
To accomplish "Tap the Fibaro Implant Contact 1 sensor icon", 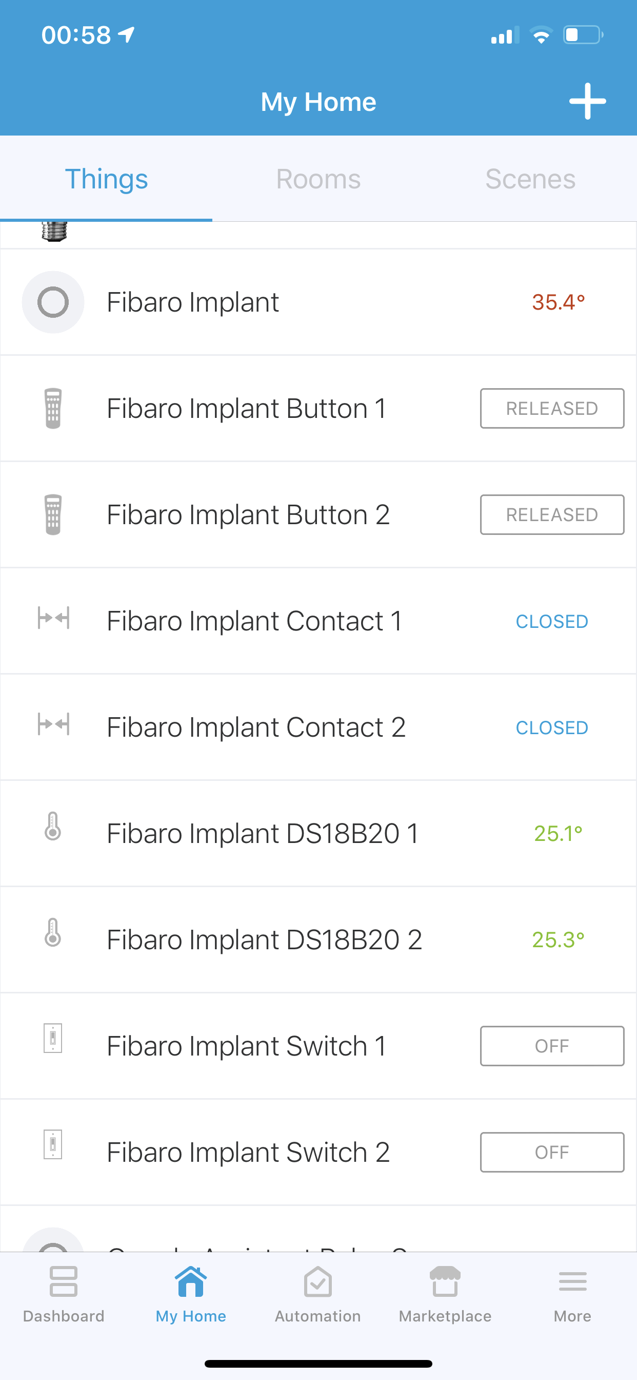I will [53, 619].
